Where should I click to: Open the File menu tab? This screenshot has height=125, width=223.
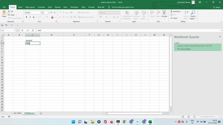pos(4,7)
